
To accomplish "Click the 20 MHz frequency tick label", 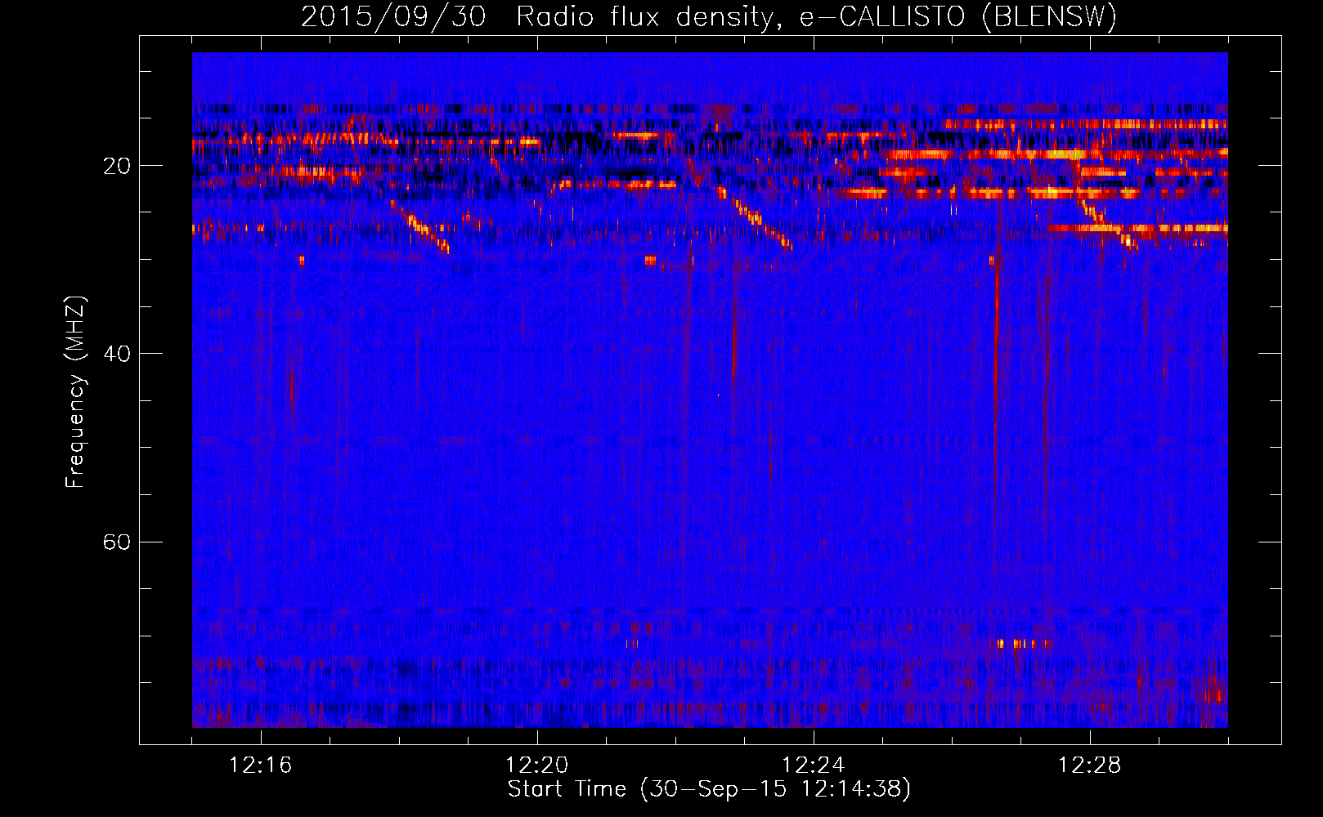I will [x=116, y=166].
